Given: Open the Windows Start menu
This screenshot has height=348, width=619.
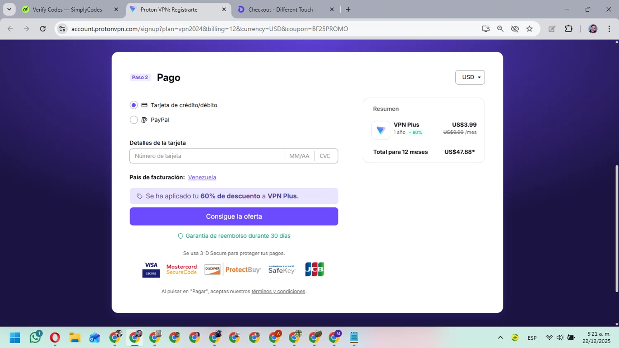Looking at the screenshot, I should (15, 338).
